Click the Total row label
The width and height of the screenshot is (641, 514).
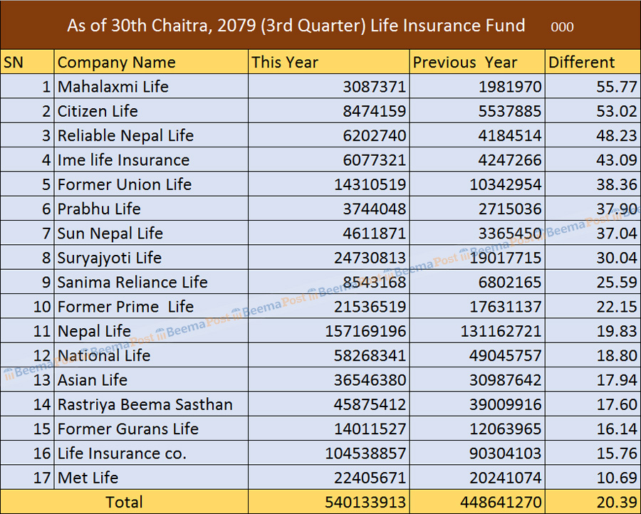coord(124,502)
